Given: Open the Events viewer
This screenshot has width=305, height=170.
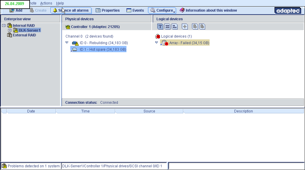Looking at the screenshot, I should (135, 10).
